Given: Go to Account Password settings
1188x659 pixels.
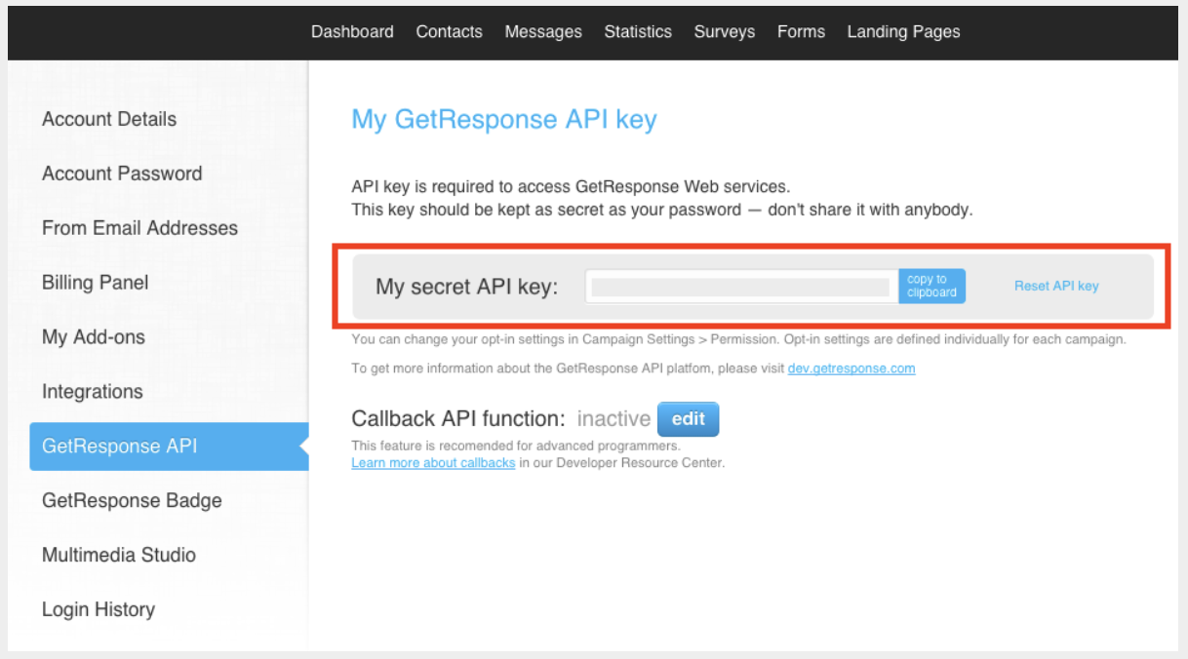Looking at the screenshot, I should 122,174.
